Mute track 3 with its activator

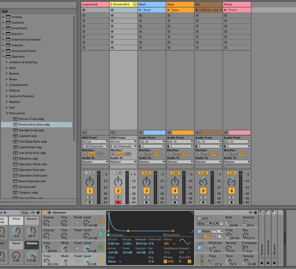coord(146,191)
